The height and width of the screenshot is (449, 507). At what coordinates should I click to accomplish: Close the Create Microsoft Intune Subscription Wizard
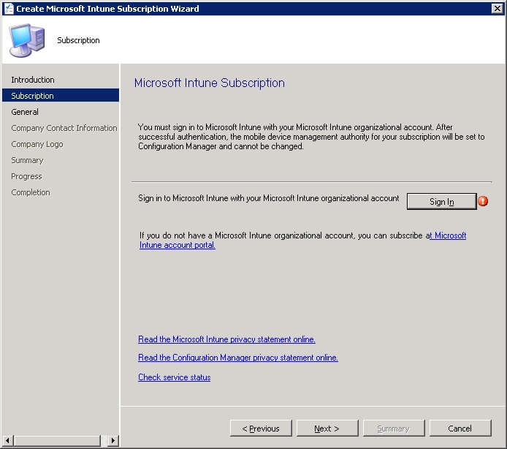coord(497,9)
